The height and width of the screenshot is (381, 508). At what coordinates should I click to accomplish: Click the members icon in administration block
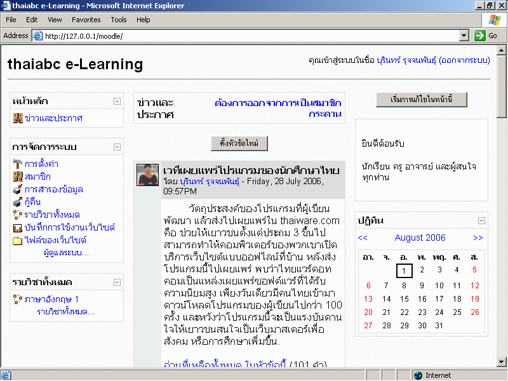(x=18, y=177)
